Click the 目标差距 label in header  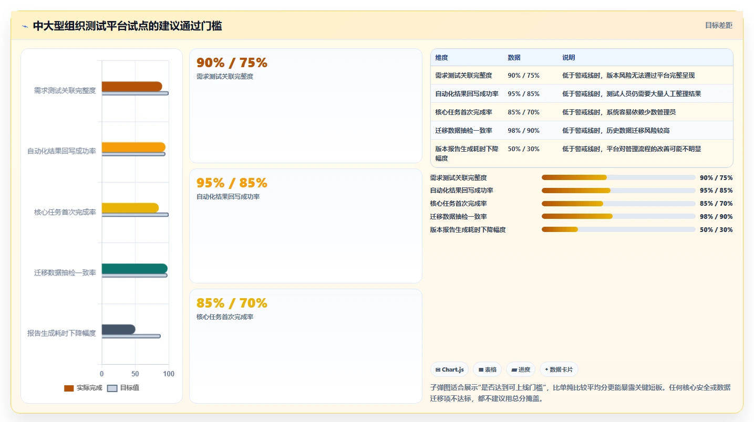pyautogui.click(x=718, y=25)
